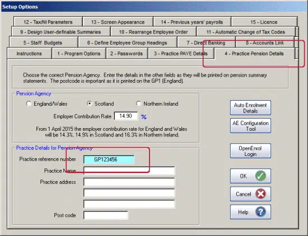Open 12 - Tax/NI Parameters tab
The image size is (308, 236).
(x=48, y=22)
